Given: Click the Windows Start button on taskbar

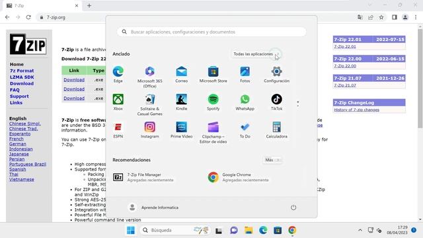Looking at the screenshot, I should point(131,230).
